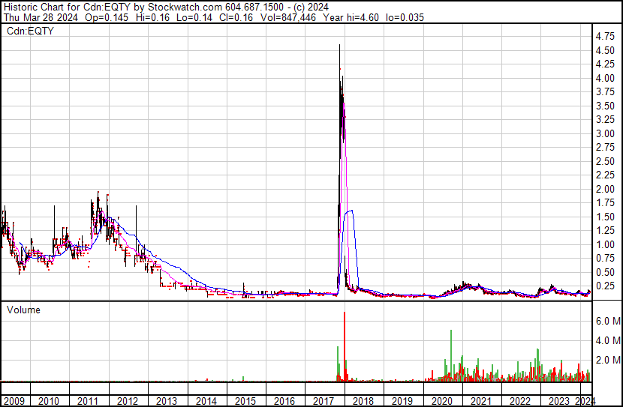The height and width of the screenshot is (407, 623).
Task: Select the 0.25 price axis label
Action: point(605,286)
